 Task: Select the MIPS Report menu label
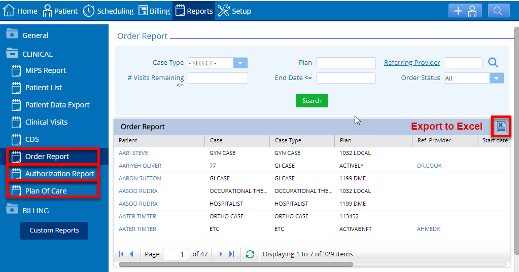click(x=46, y=70)
